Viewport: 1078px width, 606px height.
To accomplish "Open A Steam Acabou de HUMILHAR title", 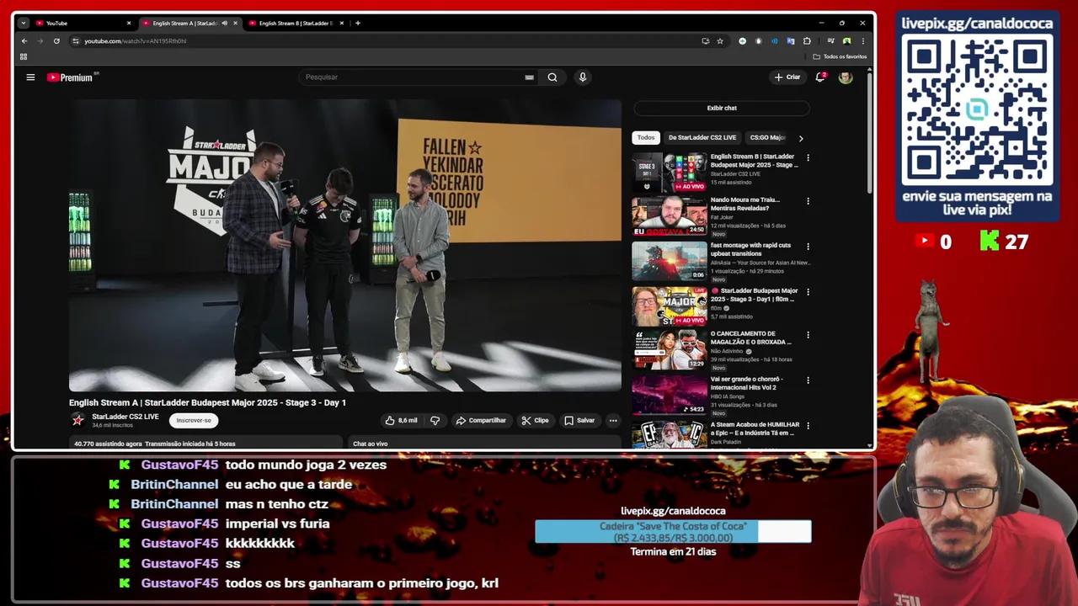I will click(755, 428).
